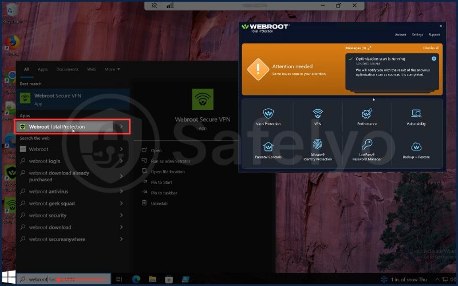Click the taskbar search input box
458x286 pixels.
(63, 280)
